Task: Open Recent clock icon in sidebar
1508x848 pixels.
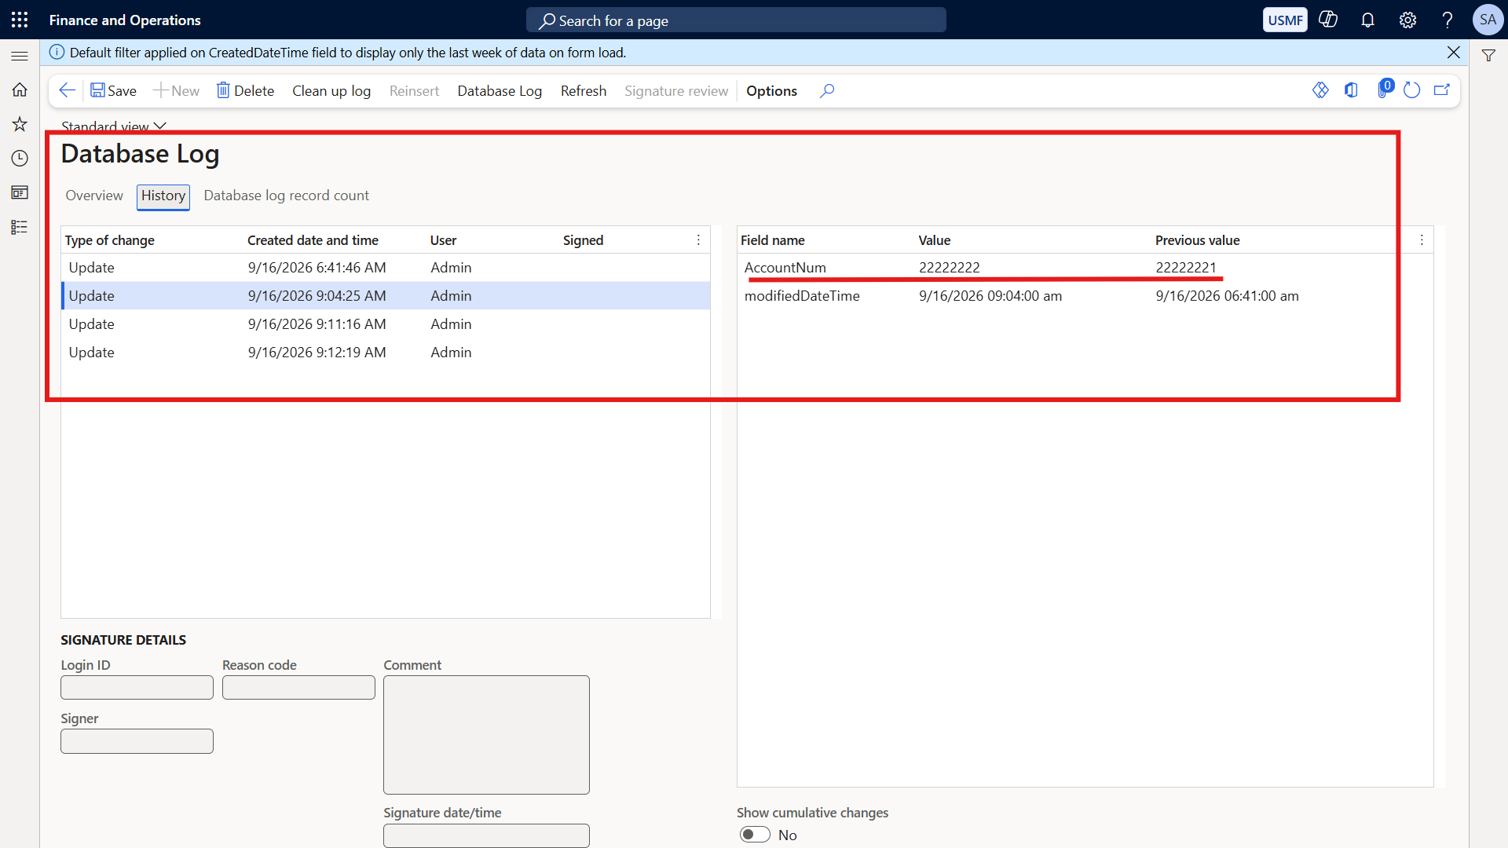Action: (20, 159)
